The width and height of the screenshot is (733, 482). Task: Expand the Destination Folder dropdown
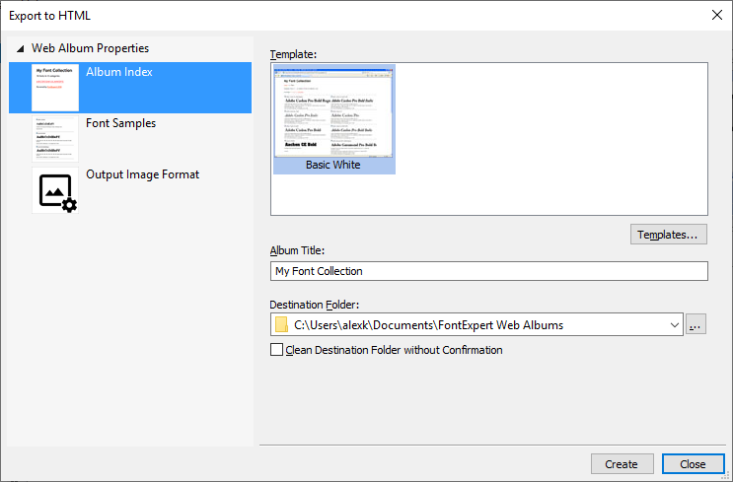pos(674,325)
